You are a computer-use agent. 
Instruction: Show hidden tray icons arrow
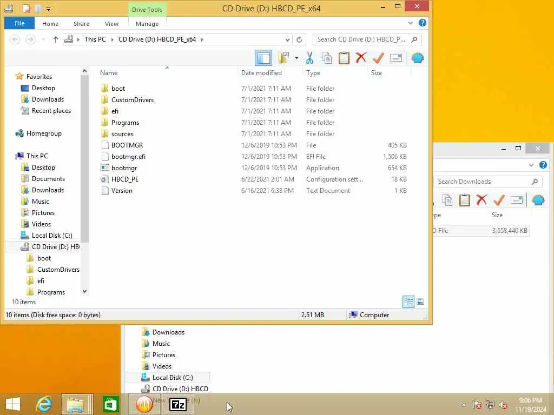464,405
